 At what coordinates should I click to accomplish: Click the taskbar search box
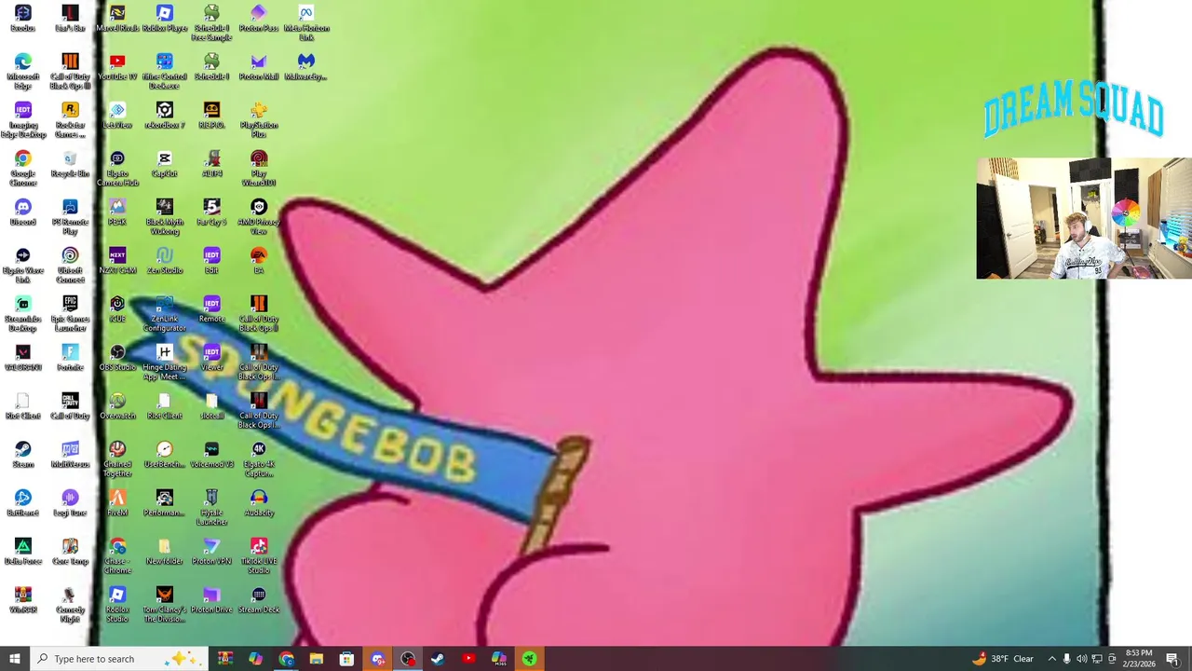(x=120, y=659)
